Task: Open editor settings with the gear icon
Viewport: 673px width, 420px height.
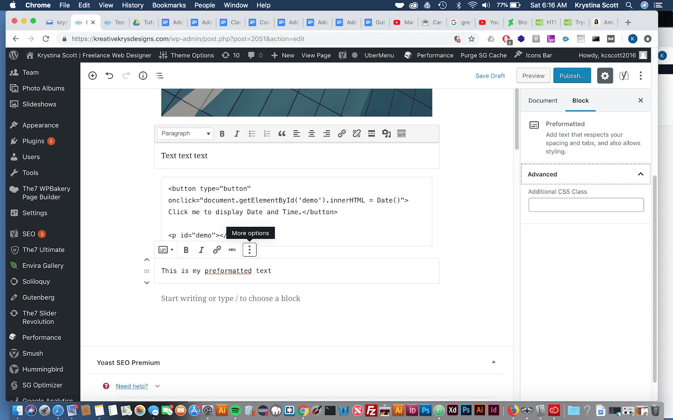Action: pyautogui.click(x=605, y=76)
